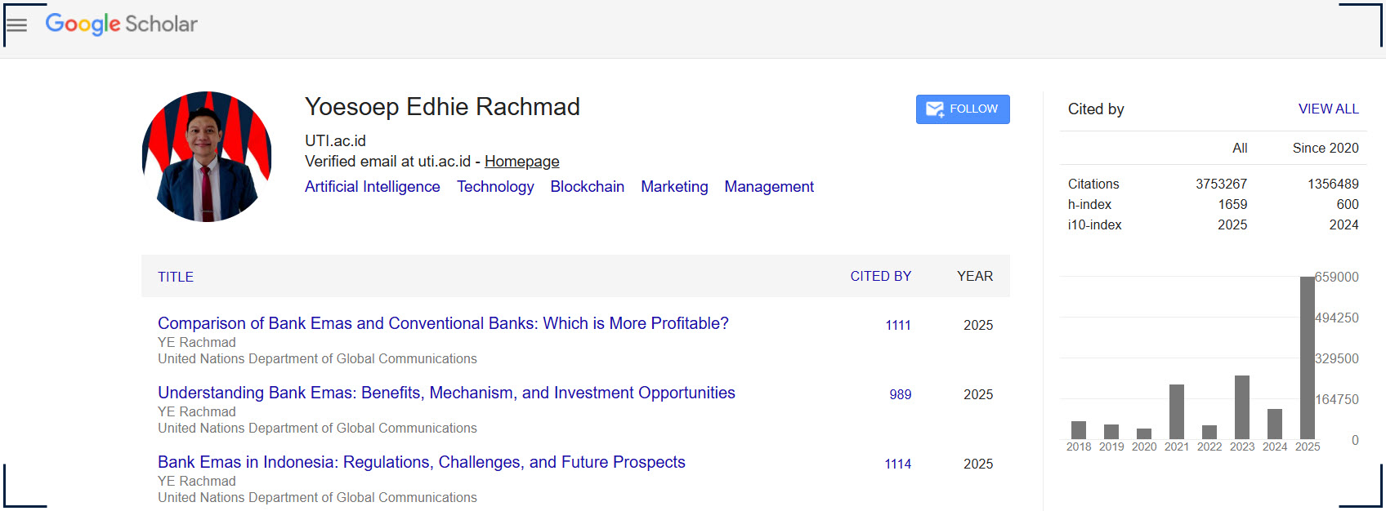
Task: Click the Management interest tag
Action: pyautogui.click(x=768, y=187)
